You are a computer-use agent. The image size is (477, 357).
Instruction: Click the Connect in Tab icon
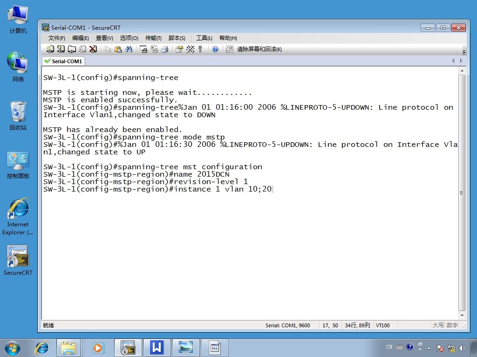tap(72, 49)
